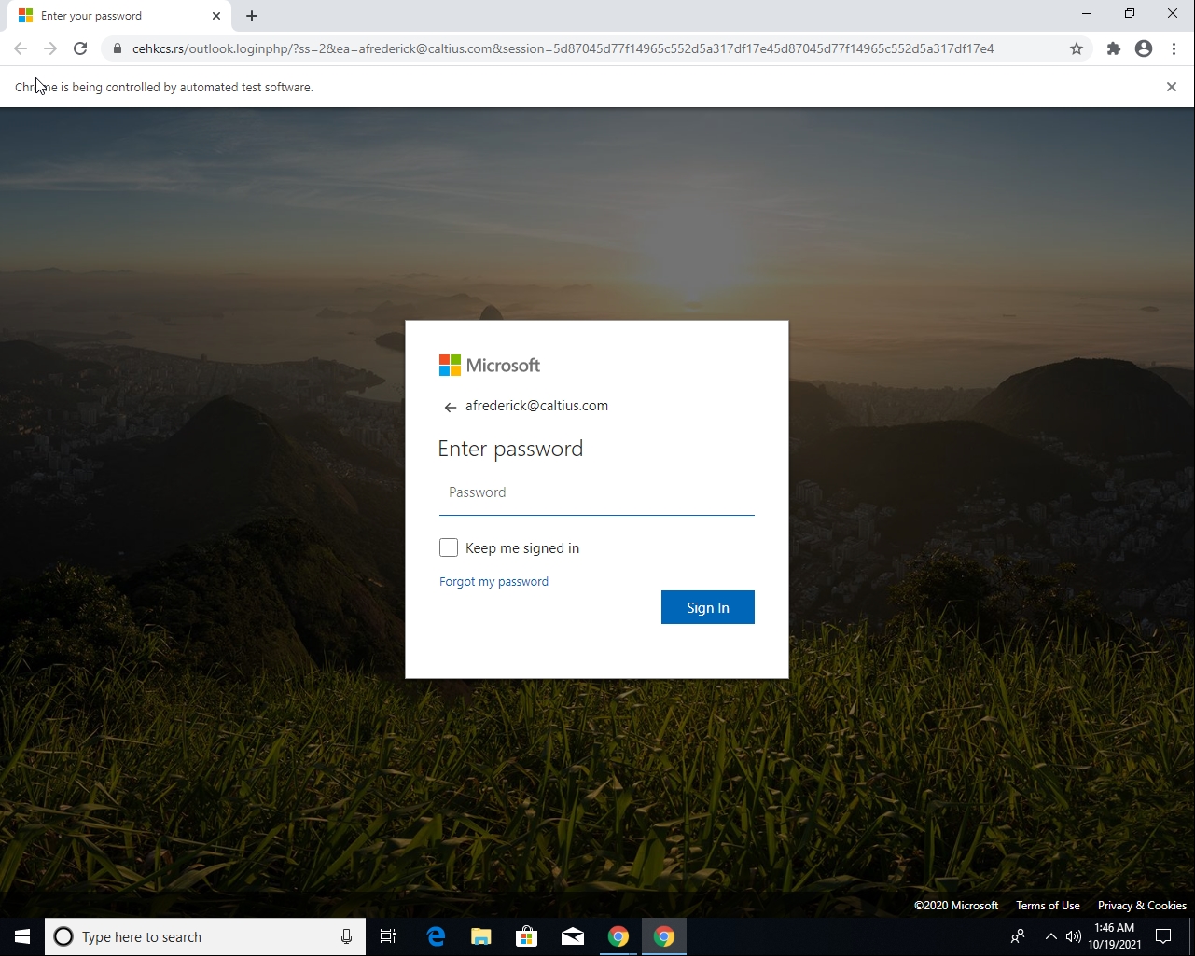Click the padlock site info icon

pos(118,48)
